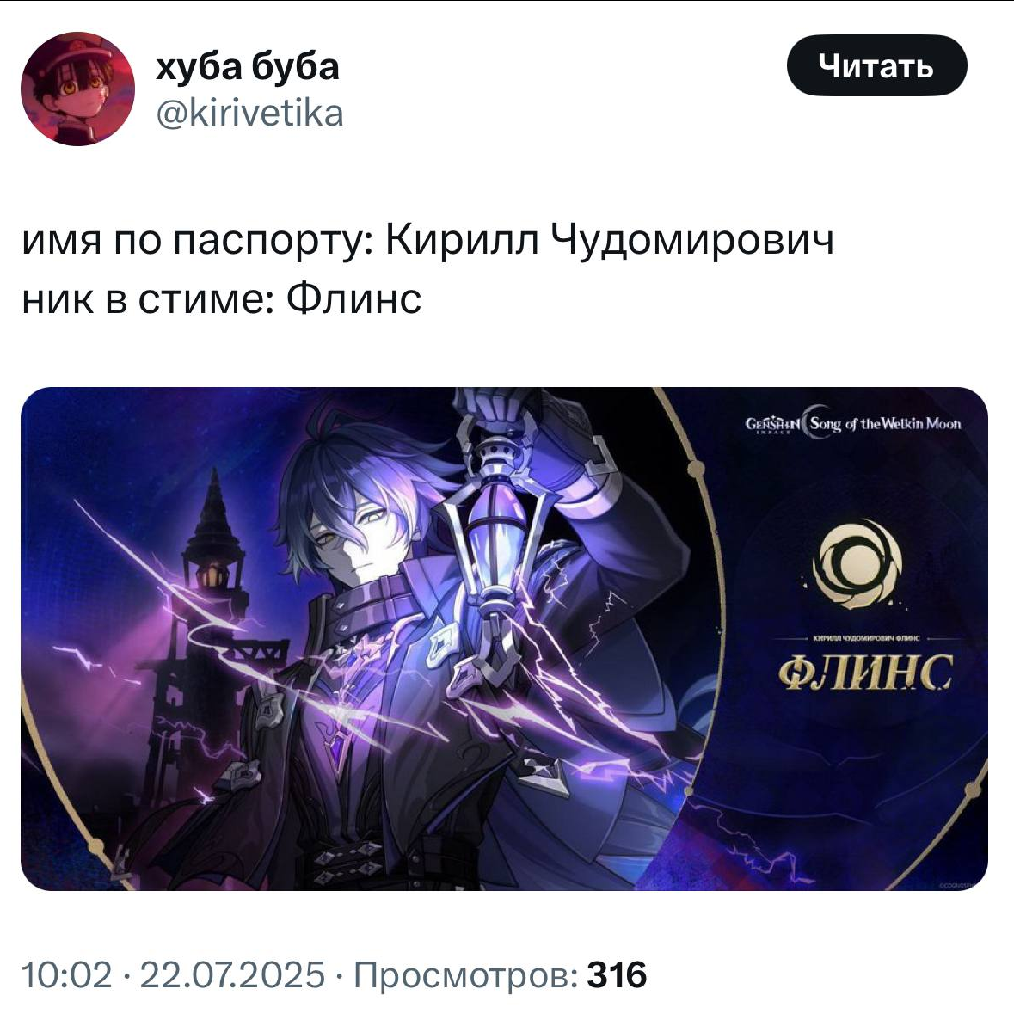Click the 316 views count

[617, 974]
